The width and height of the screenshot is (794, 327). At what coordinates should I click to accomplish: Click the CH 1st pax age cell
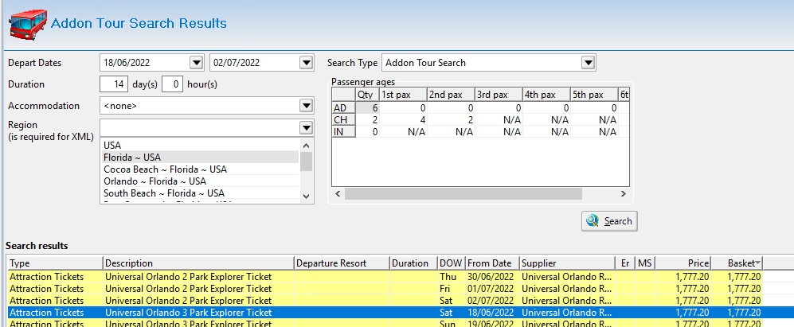point(403,120)
